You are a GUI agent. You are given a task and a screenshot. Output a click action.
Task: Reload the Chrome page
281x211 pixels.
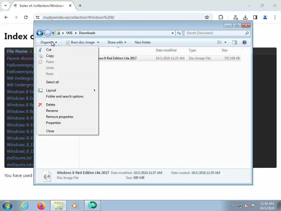pyautogui.click(x=26, y=17)
